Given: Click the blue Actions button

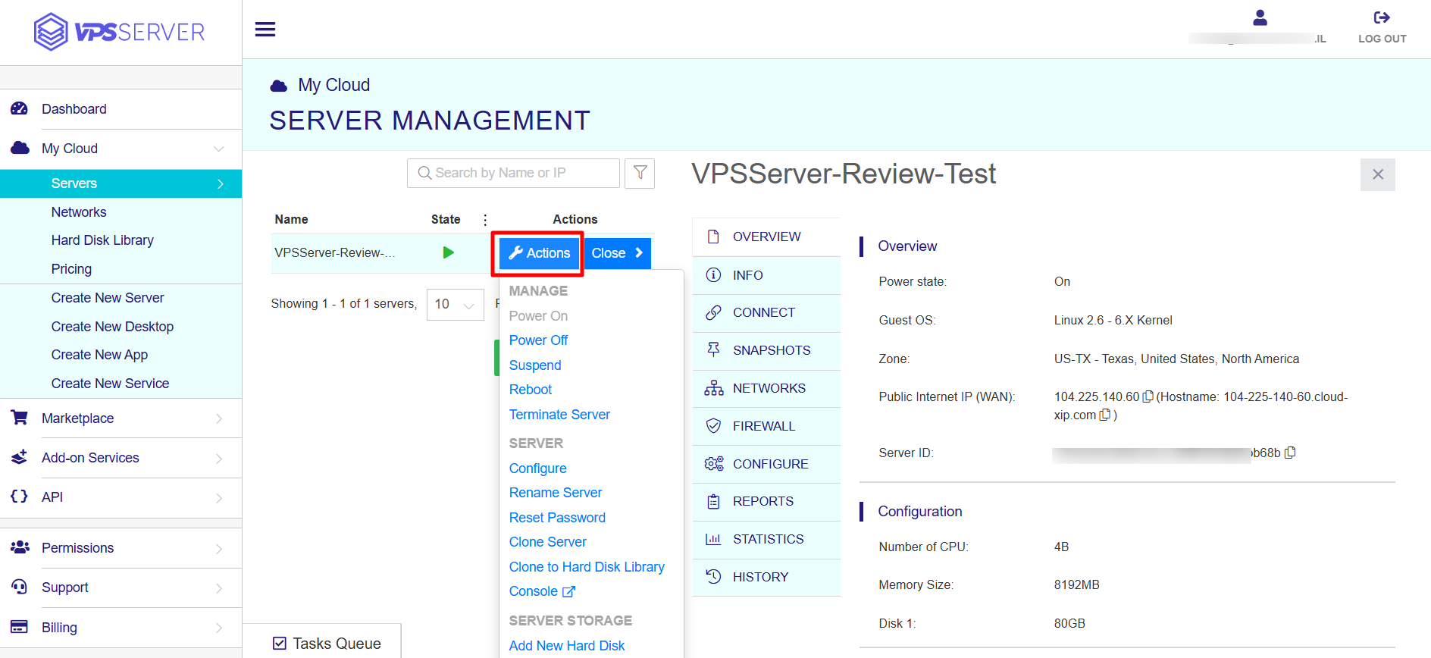Looking at the screenshot, I should click(x=539, y=253).
